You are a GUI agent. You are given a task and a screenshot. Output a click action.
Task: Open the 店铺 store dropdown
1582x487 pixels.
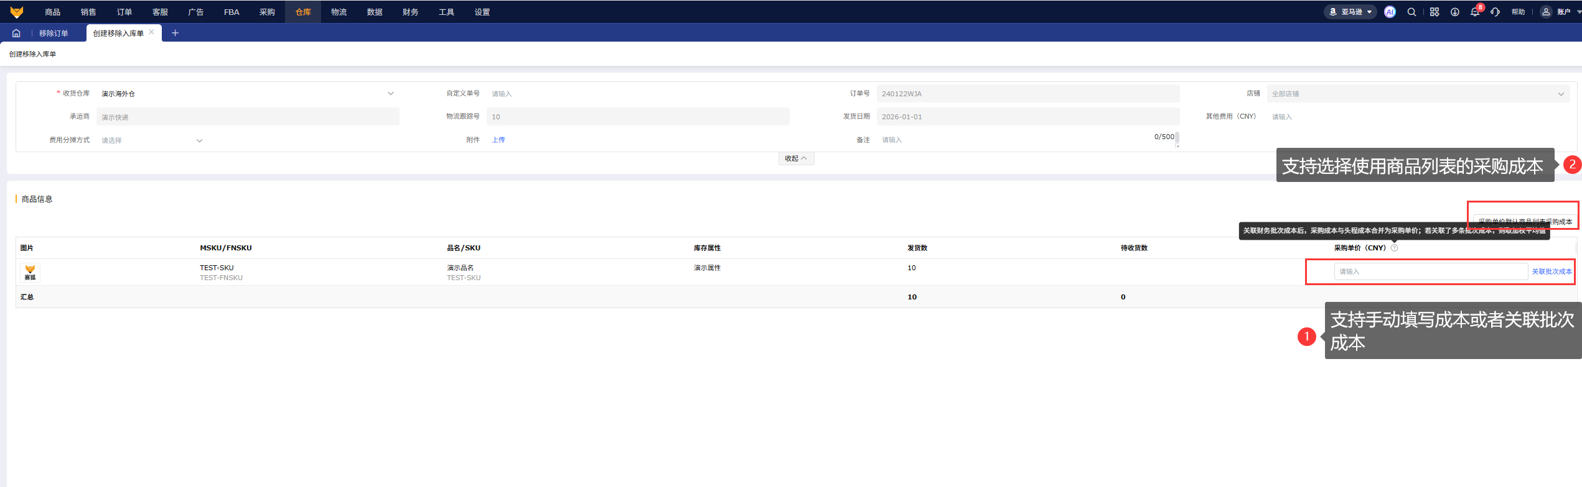click(1418, 94)
